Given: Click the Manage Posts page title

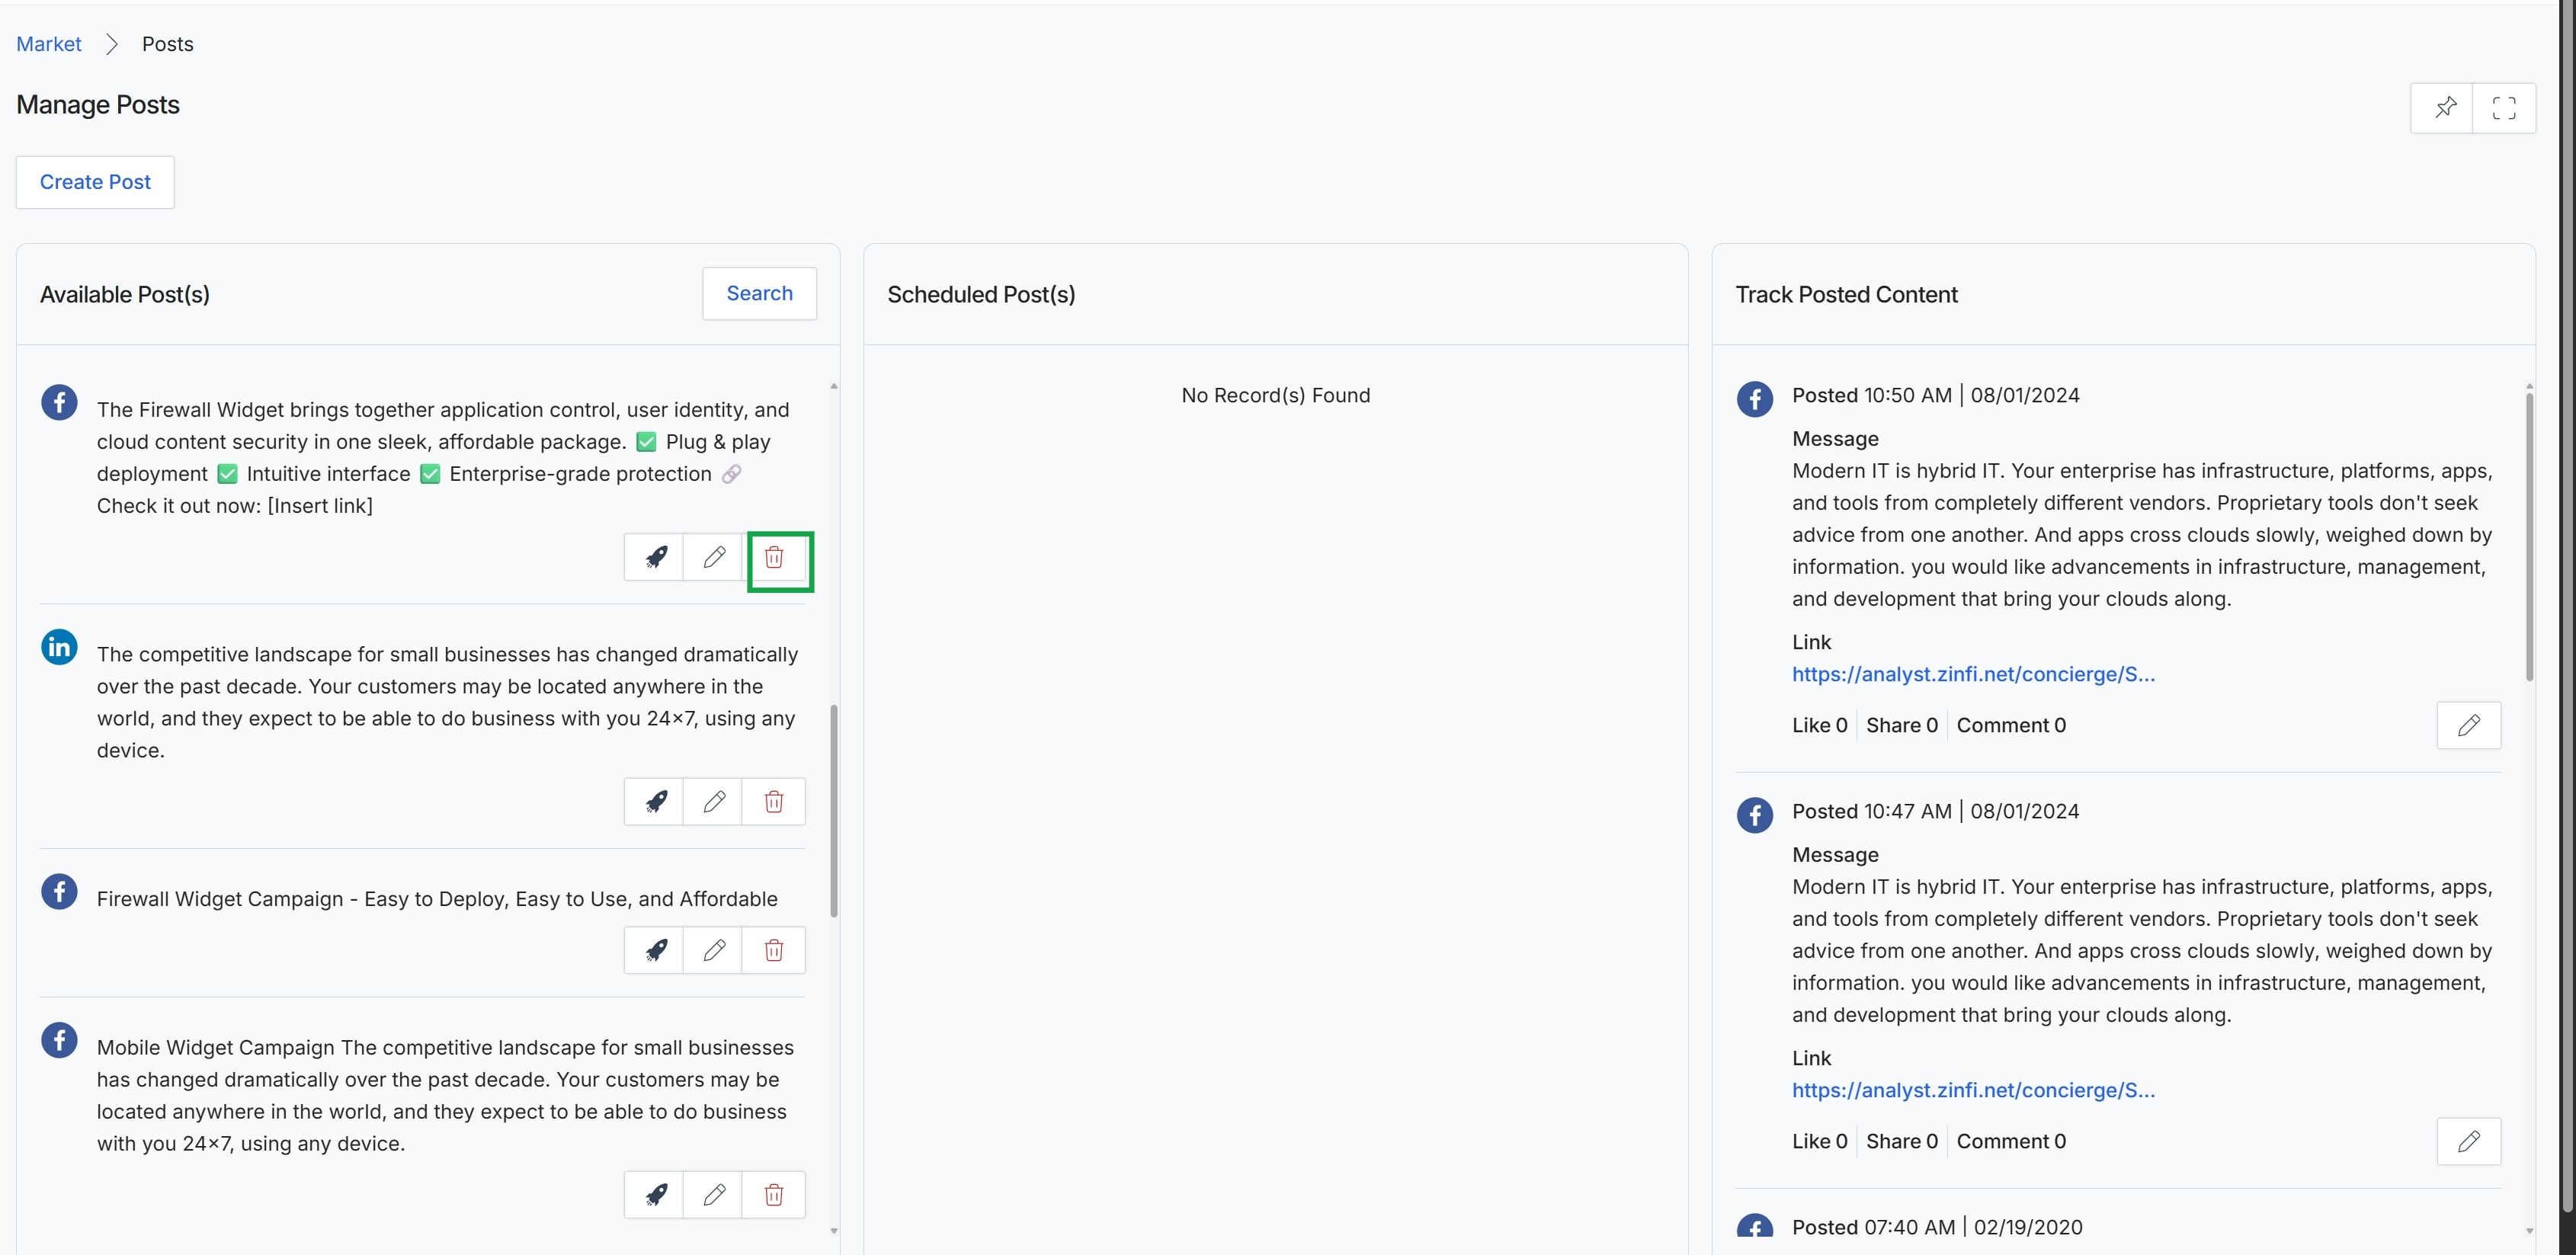Looking at the screenshot, I should [98, 105].
